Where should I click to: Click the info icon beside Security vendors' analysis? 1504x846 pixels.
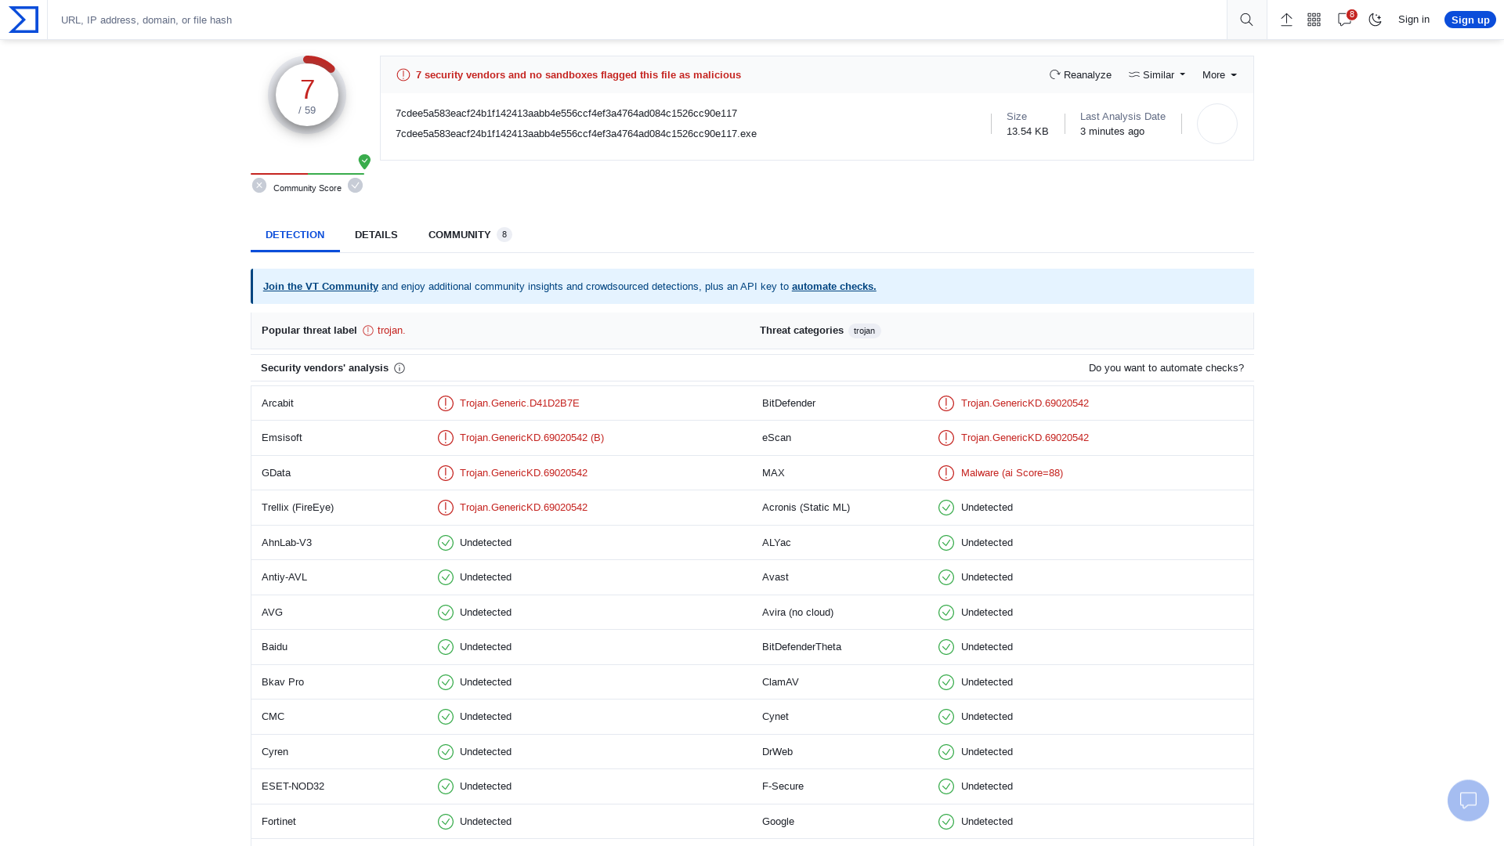[399, 368]
